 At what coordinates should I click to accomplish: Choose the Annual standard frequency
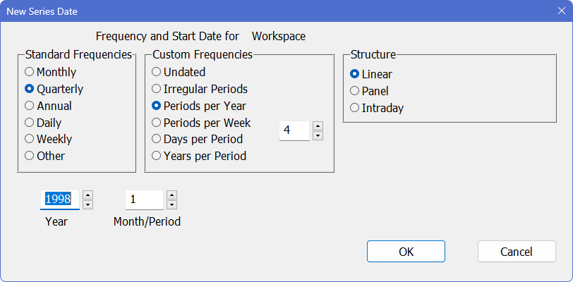pyautogui.click(x=30, y=106)
